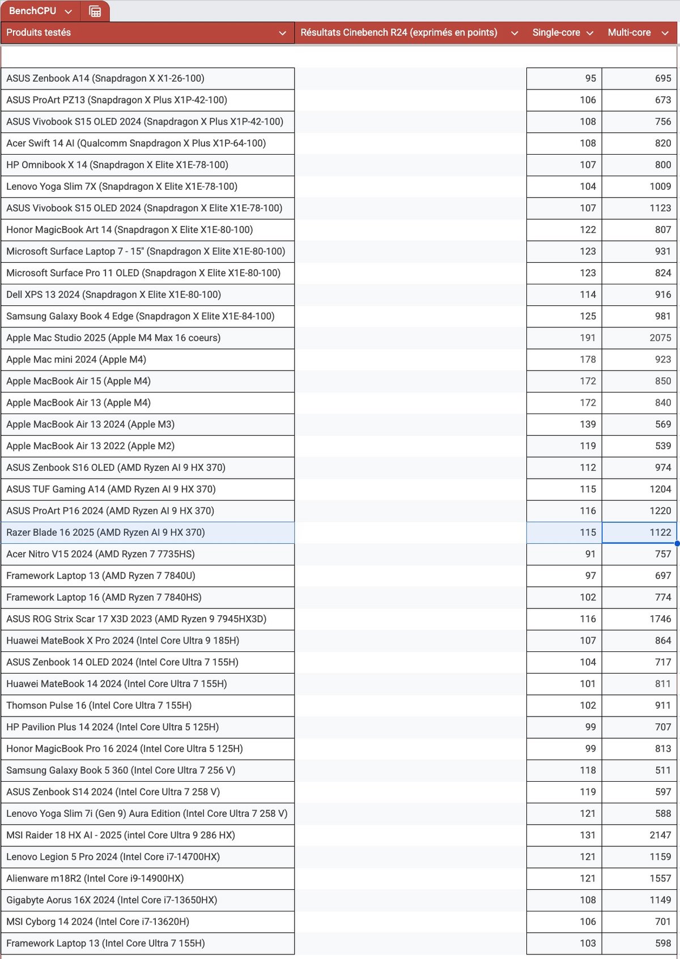The width and height of the screenshot is (680, 959).
Task: Select the ASUS Zenbook A14 Snapdragon row name
Action: tap(105, 79)
